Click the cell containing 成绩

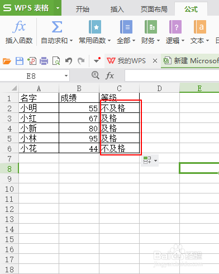tap(79, 98)
